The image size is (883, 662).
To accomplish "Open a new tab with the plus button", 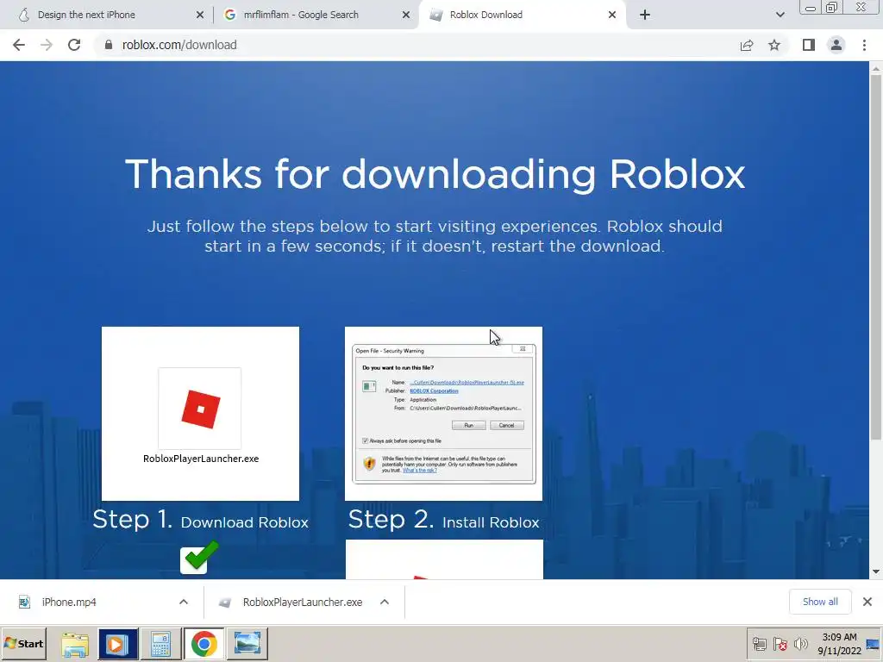I will 645,15.
